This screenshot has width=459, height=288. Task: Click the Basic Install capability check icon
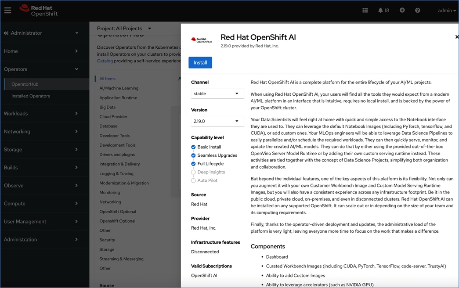point(193,147)
